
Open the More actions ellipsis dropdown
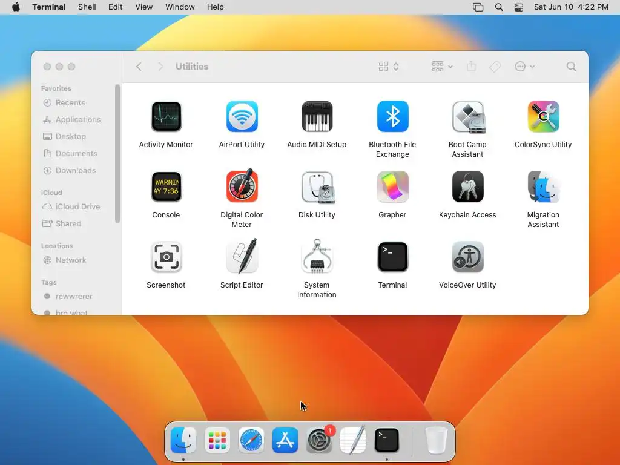pos(525,67)
